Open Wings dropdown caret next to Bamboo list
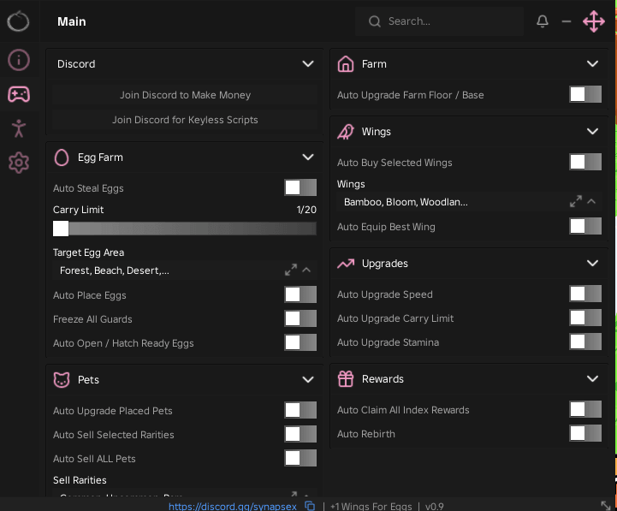The height and width of the screenshot is (511, 617). click(591, 201)
